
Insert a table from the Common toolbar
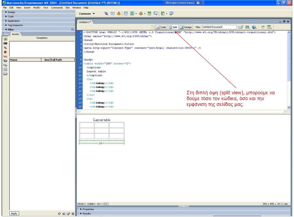(x=126, y=13)
